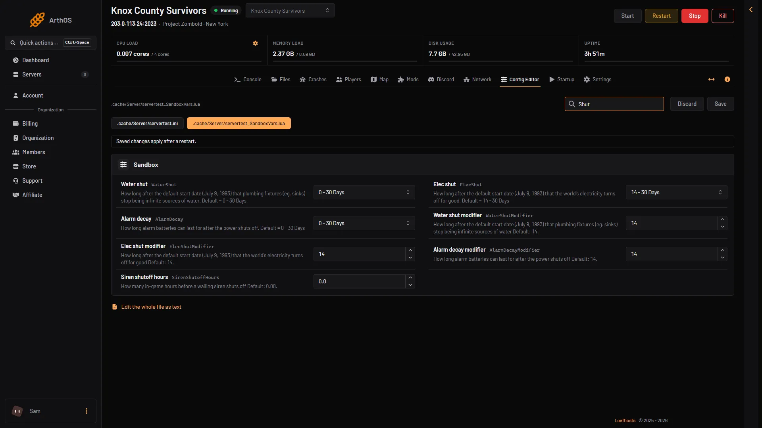Image resolution: width=762 pixels, height=428 pixels.
Task: Click the Start server button
Action: (628, 16)
